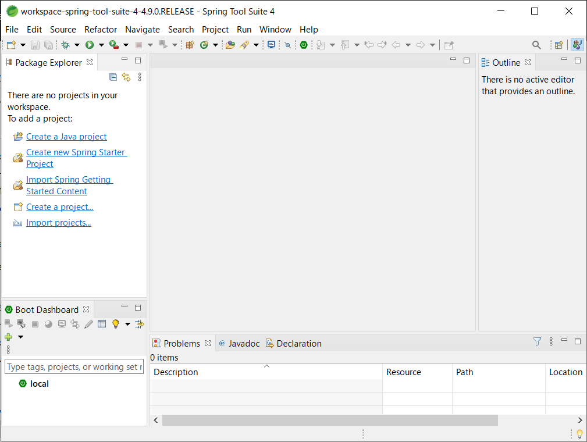587x442 pixels.
Task: Save the workspace with the Save icon
Action: [x=35, y=45]
